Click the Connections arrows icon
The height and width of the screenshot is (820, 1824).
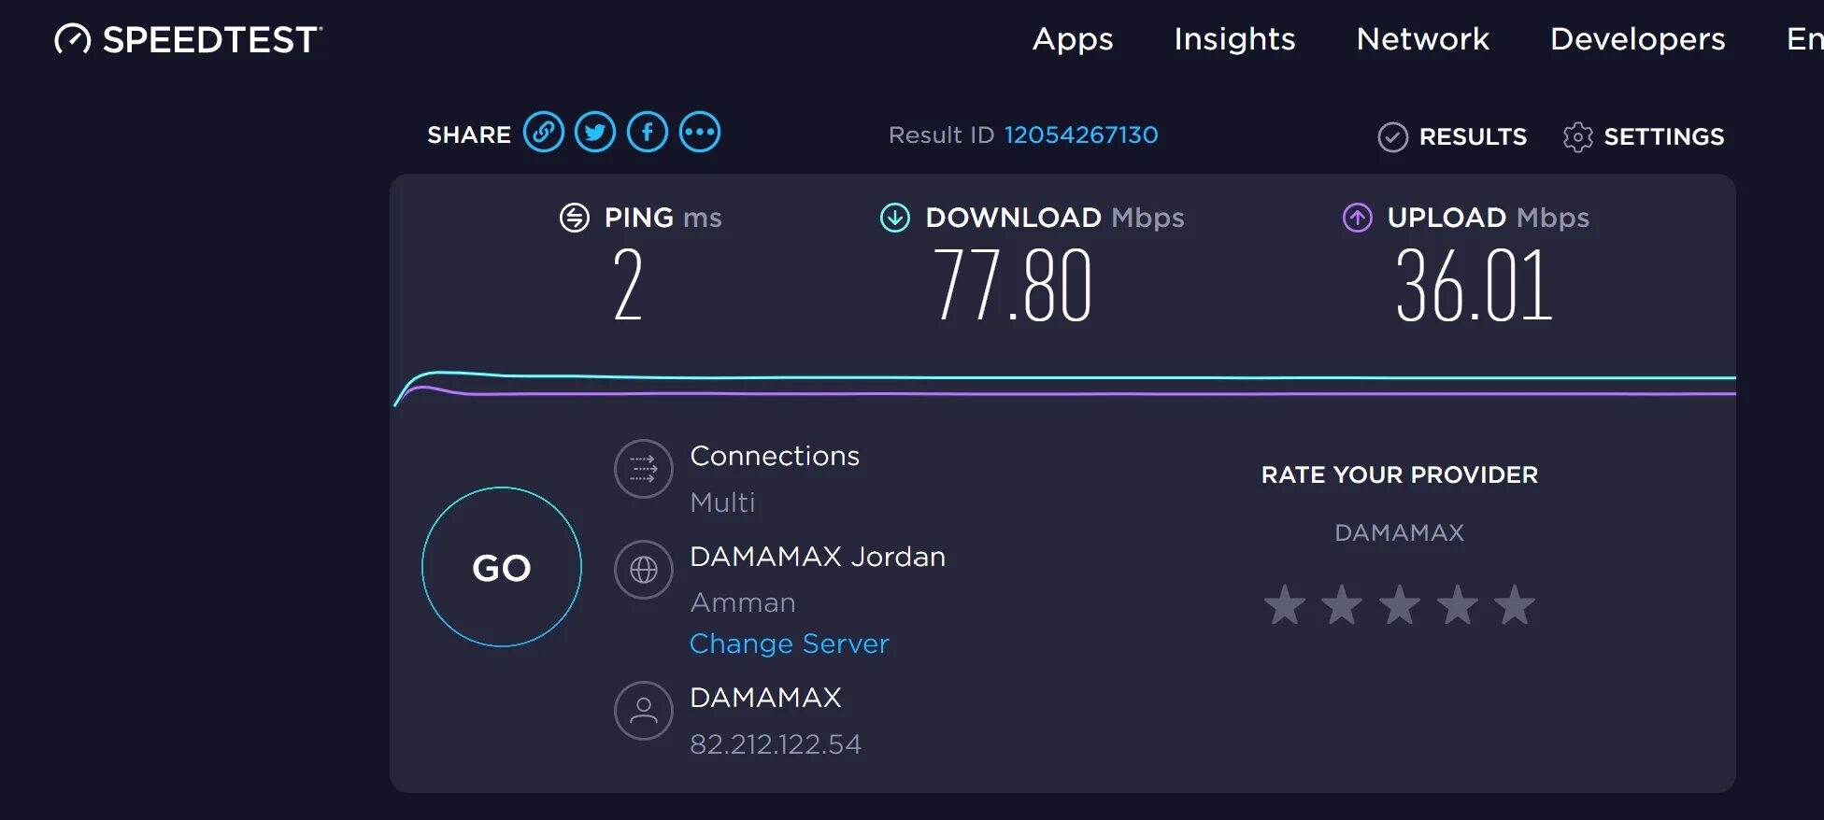pos(644,469)
